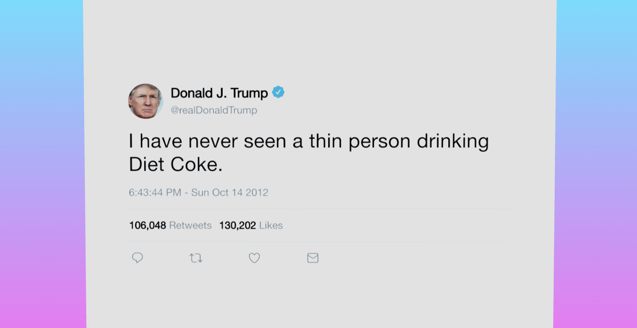Click the 6:43:44 PM time text
This screenshot has height=328, width=637.
155,193
